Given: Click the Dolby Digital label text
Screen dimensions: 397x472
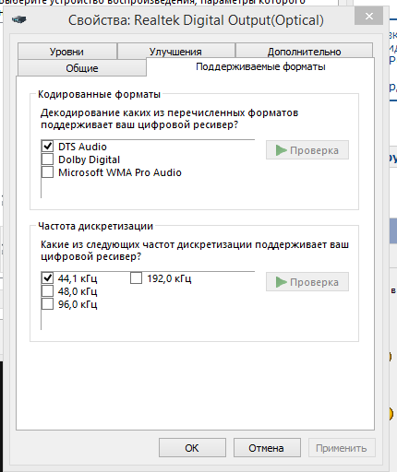Looking at the screenshot, I should [89, 159].
